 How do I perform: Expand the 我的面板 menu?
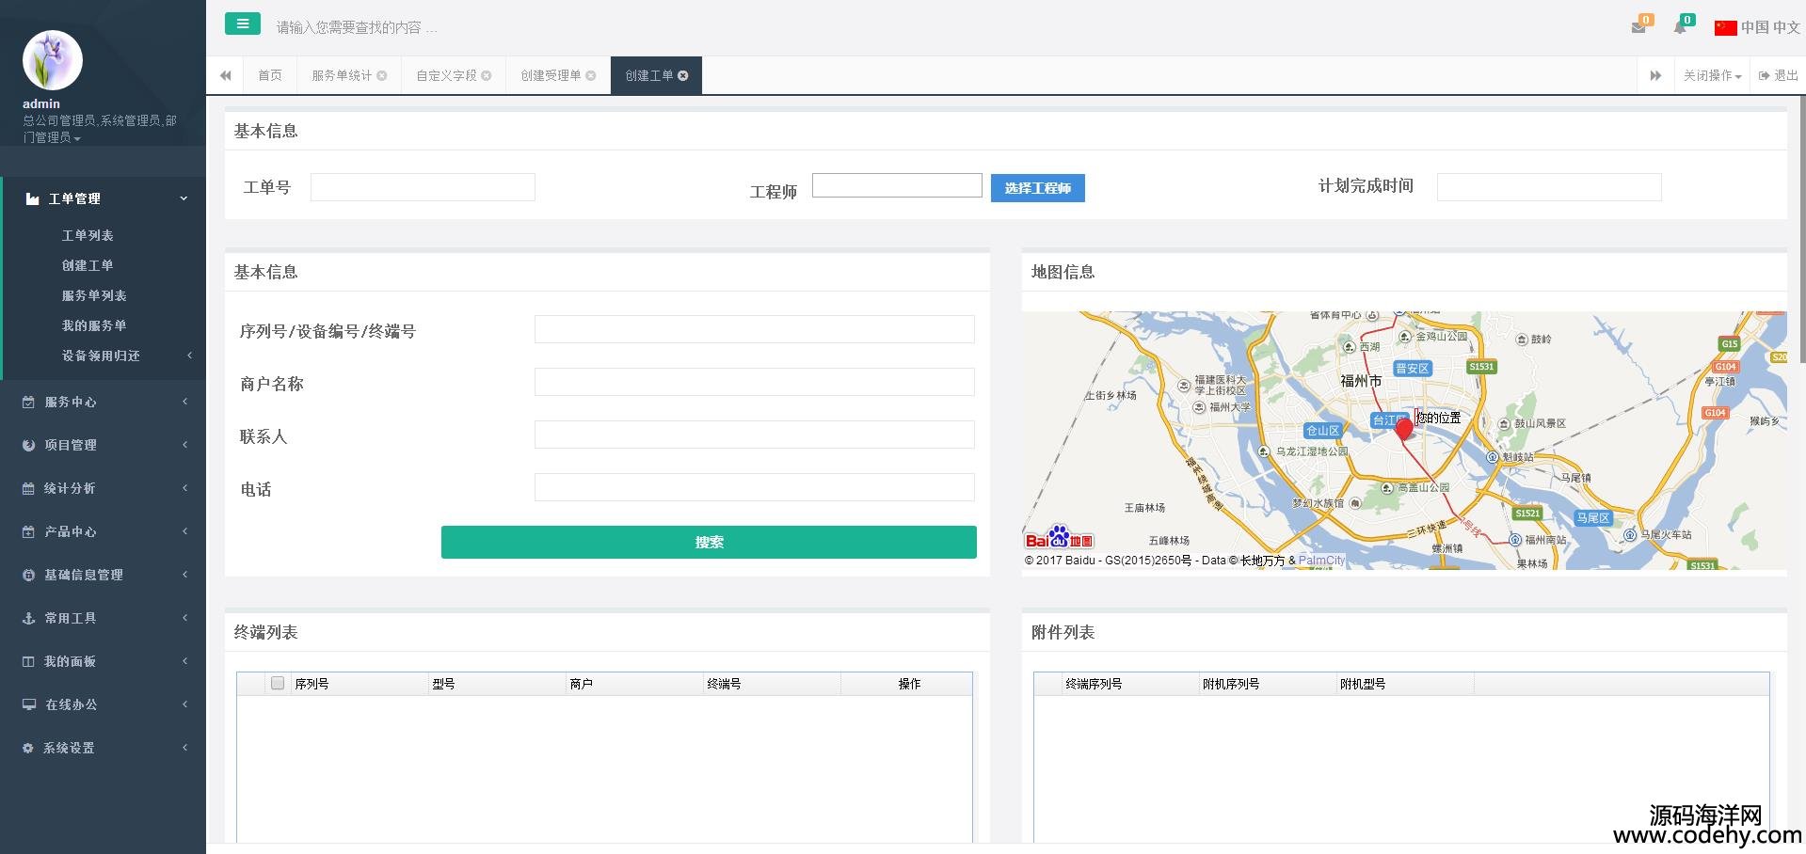pos(104,661)
